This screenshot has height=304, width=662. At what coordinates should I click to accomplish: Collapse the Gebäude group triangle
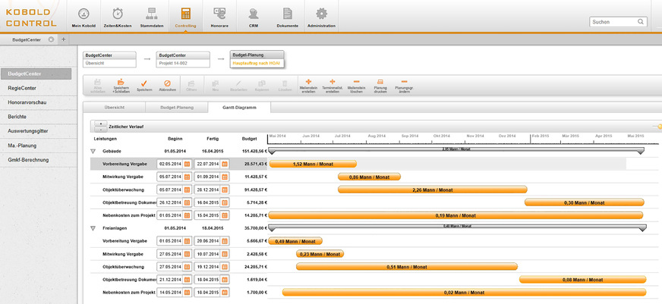(93, 152)
